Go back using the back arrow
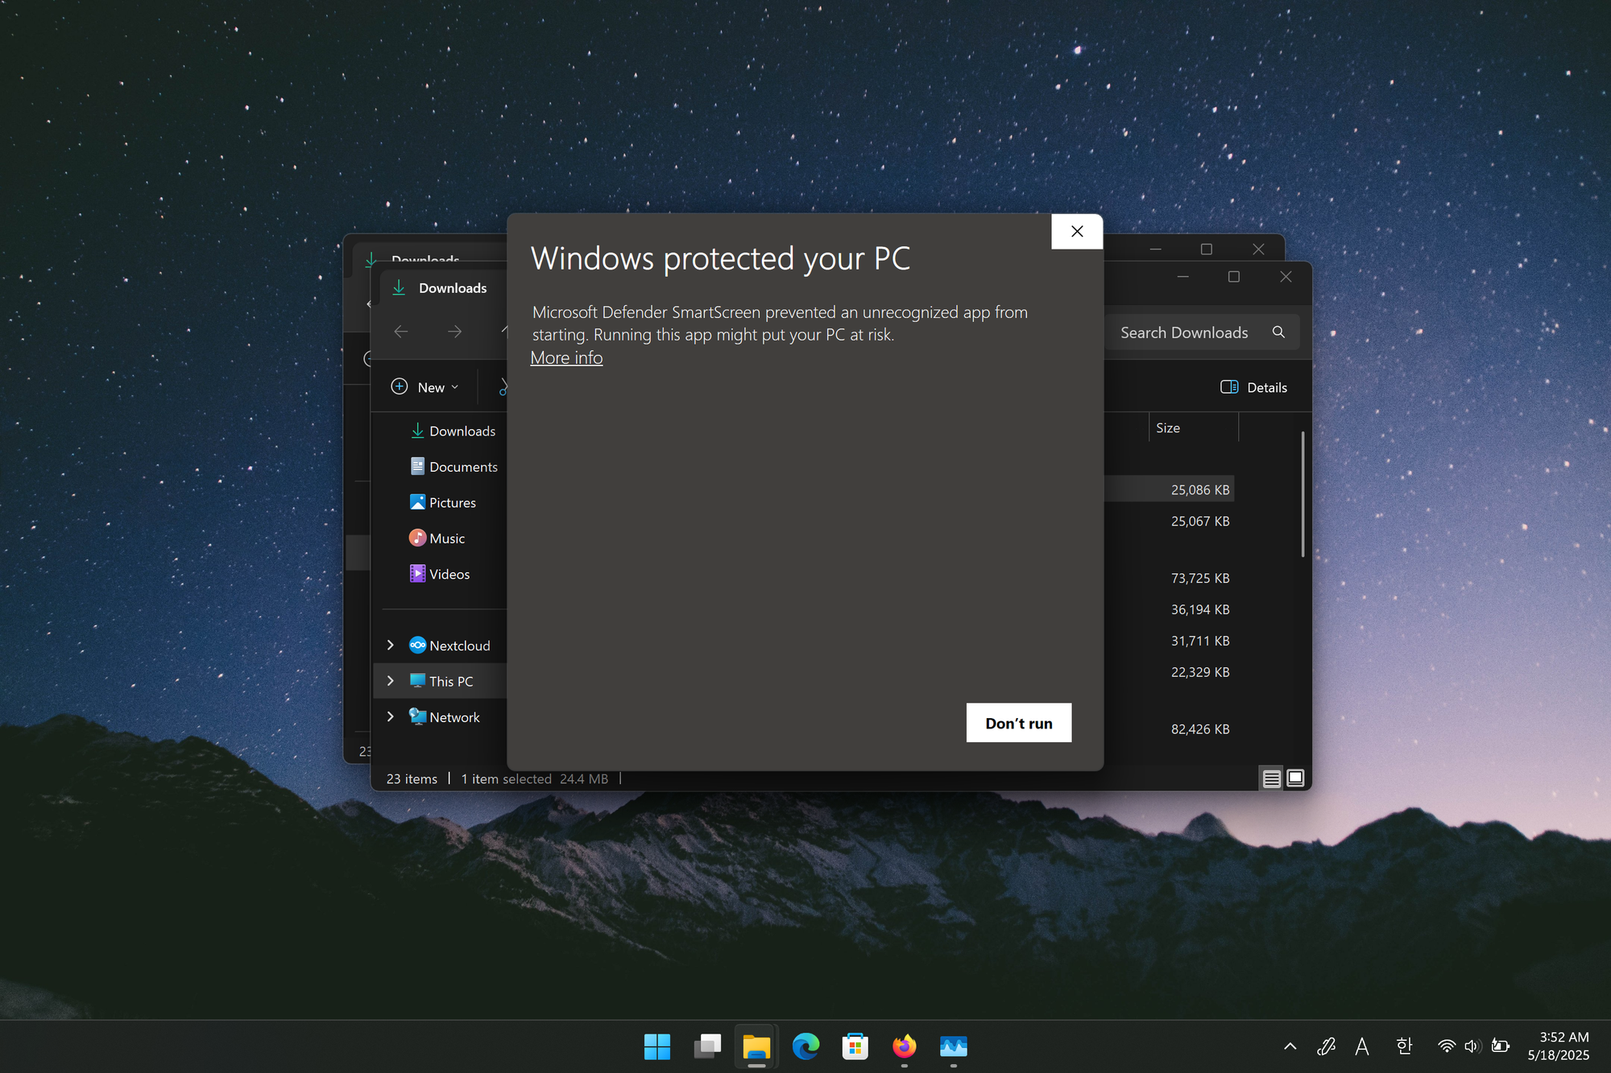This screenshot has width=1611, height=1073. click(401, 332)
